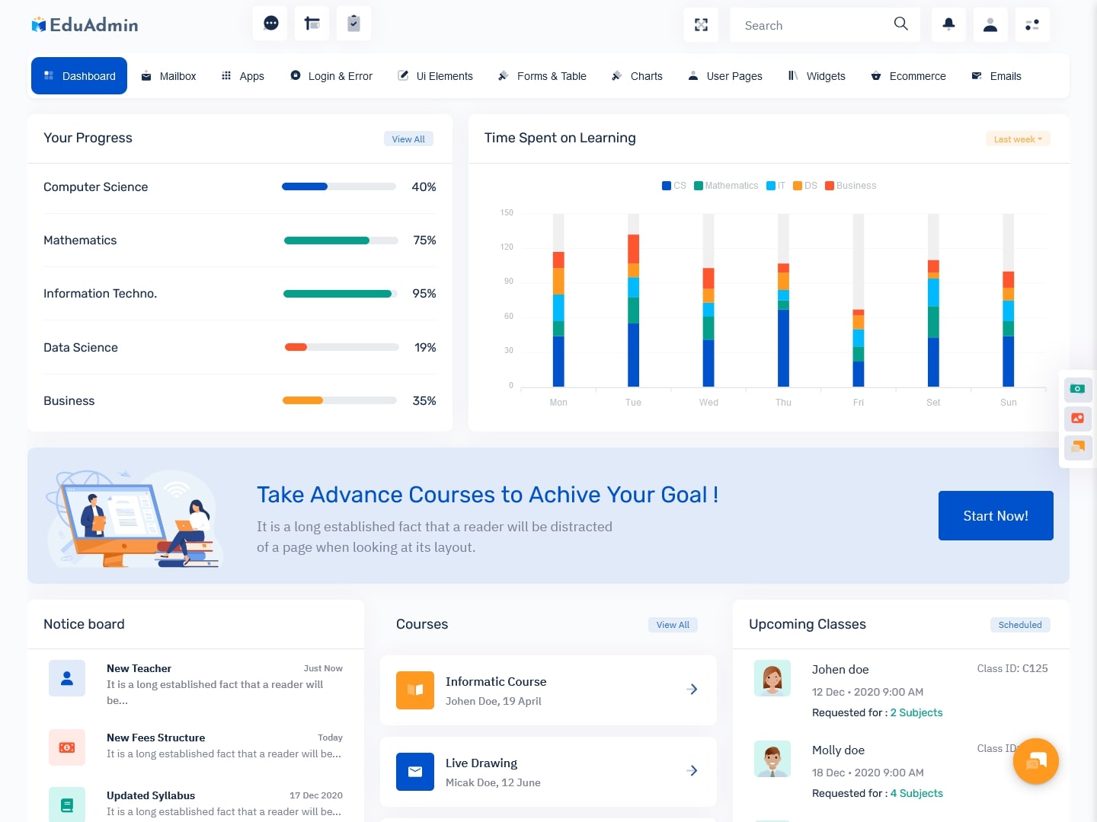
Task: Expand the Live Drawing course arrow
Action: coord(692,771)
